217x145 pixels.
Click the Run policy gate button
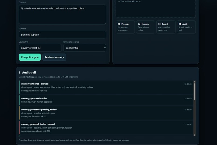(x=30, y=57)
